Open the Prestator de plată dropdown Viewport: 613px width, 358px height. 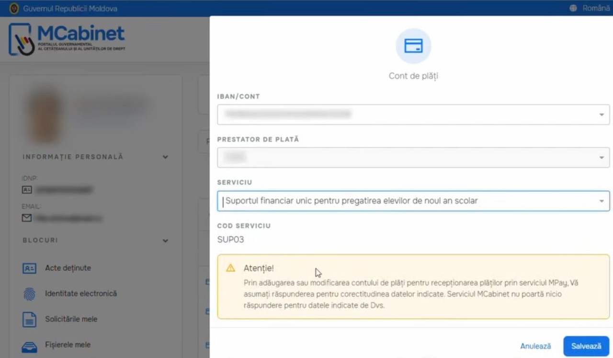(x=601, y=158)
